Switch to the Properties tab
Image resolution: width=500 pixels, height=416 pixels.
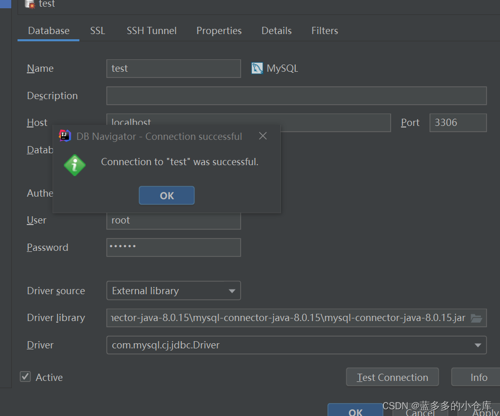[x=219, y=30]
